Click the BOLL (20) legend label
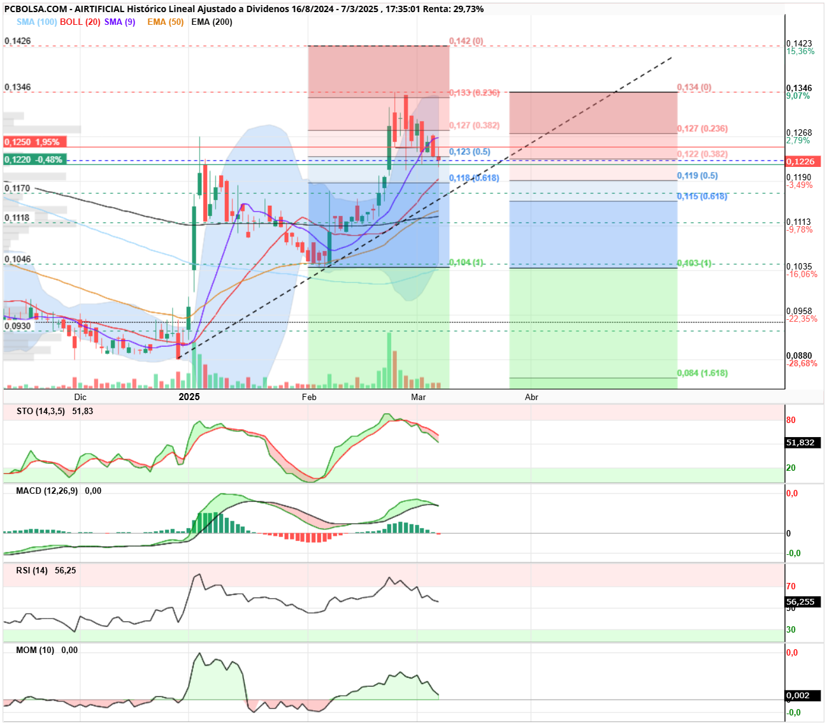Screen dimensions: 827x725 click(x=80, y=22)
